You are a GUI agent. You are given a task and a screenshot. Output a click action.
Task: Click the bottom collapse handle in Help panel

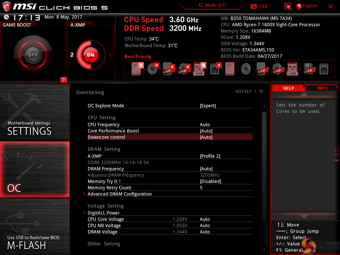tap(304, 216)
